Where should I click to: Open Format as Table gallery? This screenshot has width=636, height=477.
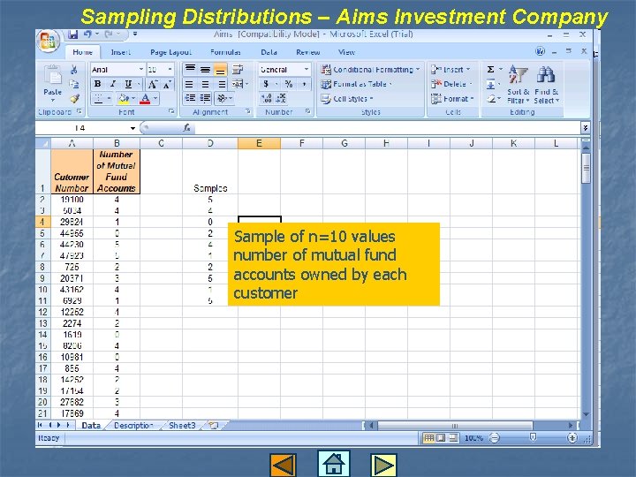tap(357, 84)
